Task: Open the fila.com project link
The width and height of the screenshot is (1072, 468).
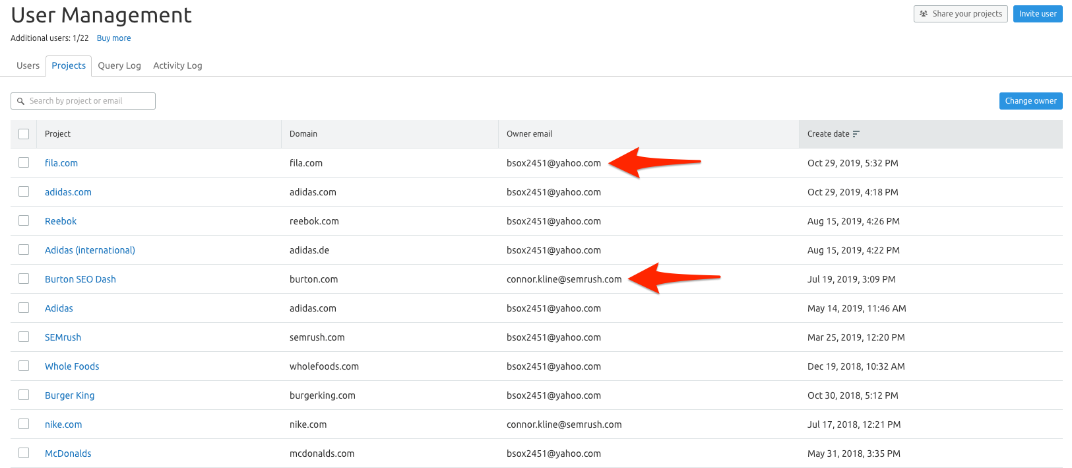Action: tap(61, 163)
